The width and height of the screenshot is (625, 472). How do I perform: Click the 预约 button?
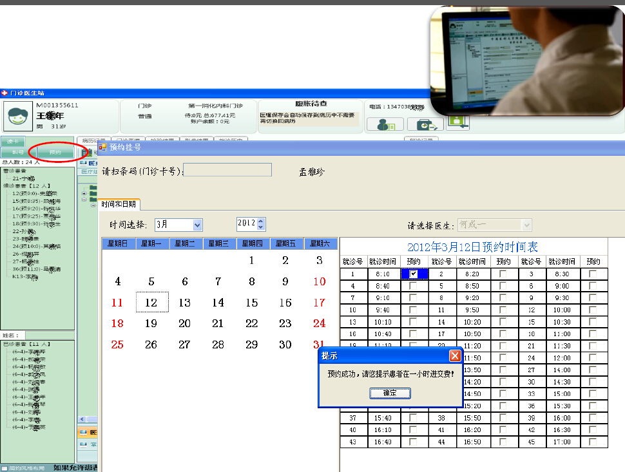pos(55,153)
